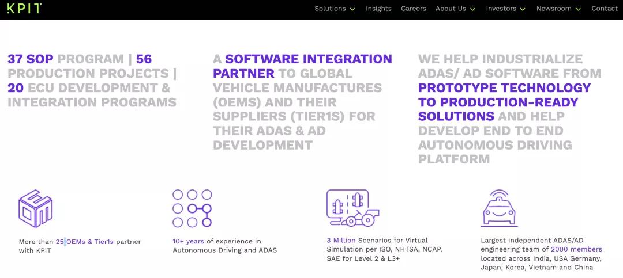Click the '10+ years' highlighted text
The width and height of the screenshot is (623, 278).
[x=188, y=241]
